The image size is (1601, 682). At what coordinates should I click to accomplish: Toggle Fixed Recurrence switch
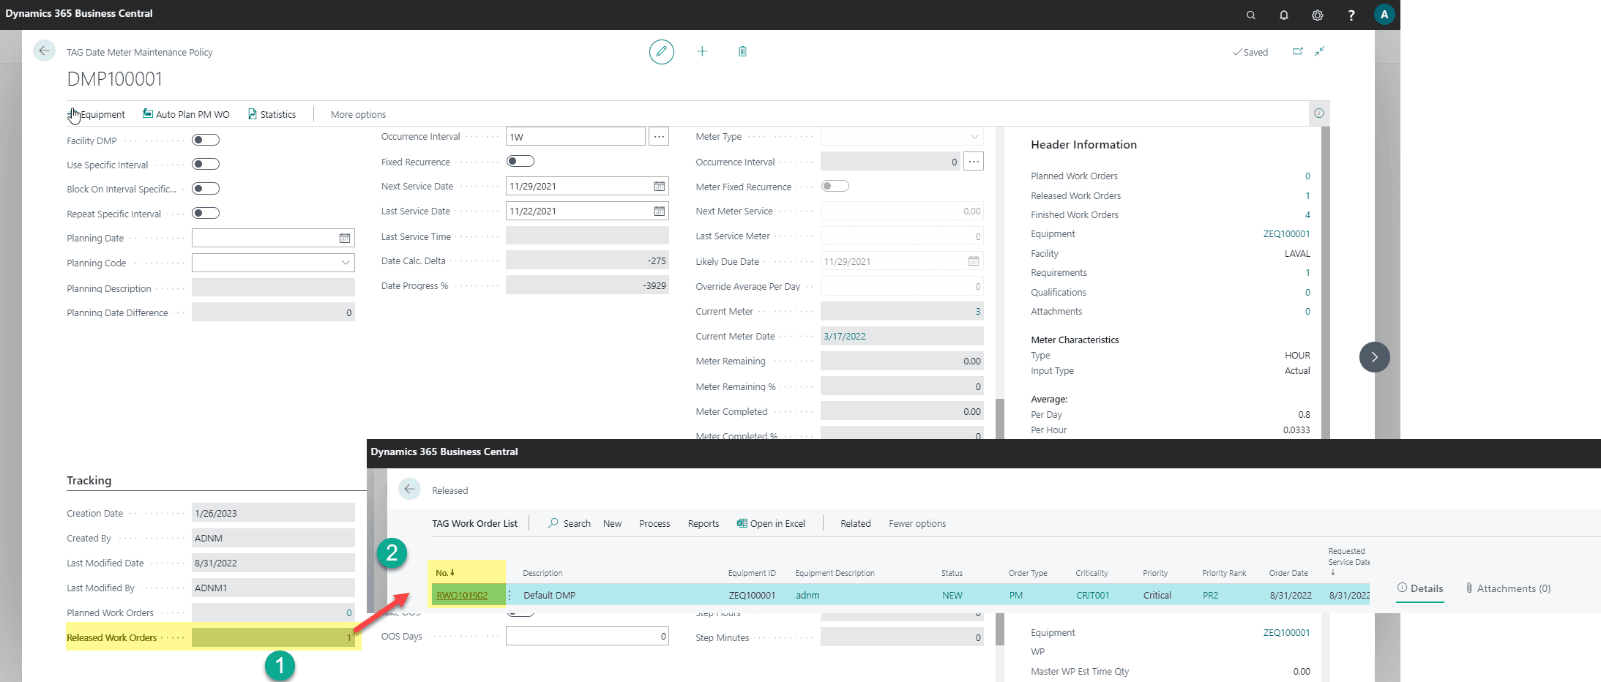coord(520,161)
